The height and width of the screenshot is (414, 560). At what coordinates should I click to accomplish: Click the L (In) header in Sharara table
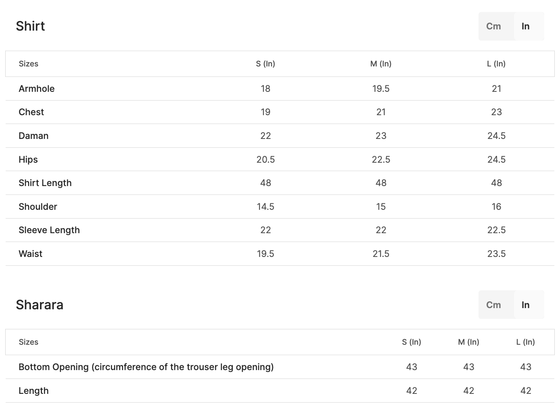(x=525, y=342)
